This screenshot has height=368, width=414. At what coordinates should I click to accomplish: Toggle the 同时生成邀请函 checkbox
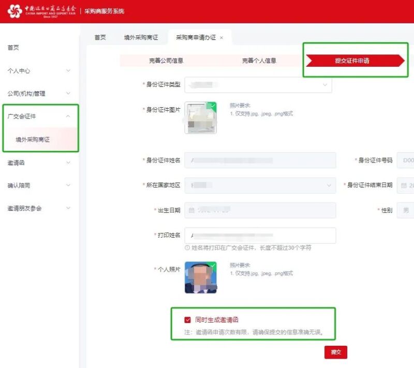click(x=187, y=320)
